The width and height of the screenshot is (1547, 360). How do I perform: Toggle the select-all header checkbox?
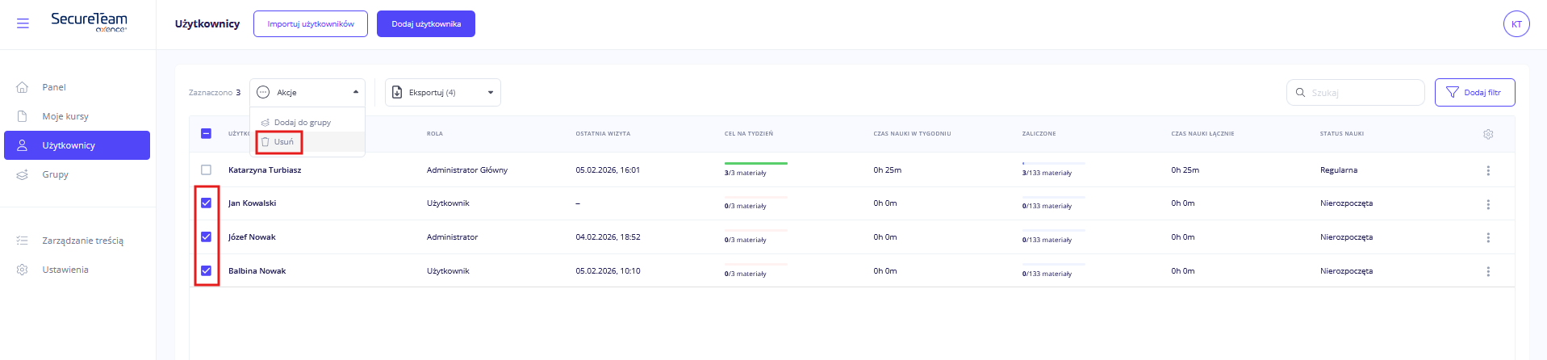point(206,133)
